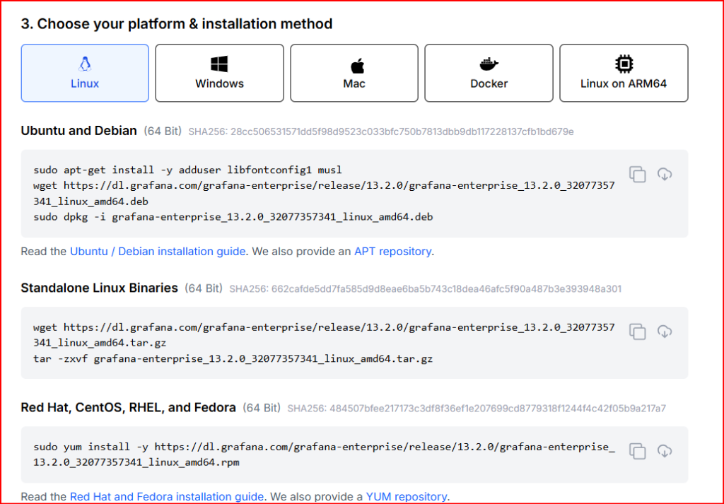The height and width of the screenshot is (504, 724).
Task: Open the YUM repository link
Action: pos(407,497)
